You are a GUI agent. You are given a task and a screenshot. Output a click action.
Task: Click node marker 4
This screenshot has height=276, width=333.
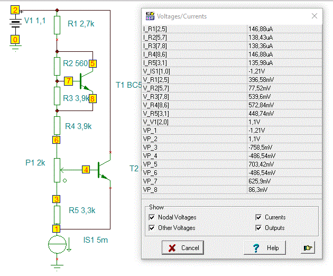(86, 170)
